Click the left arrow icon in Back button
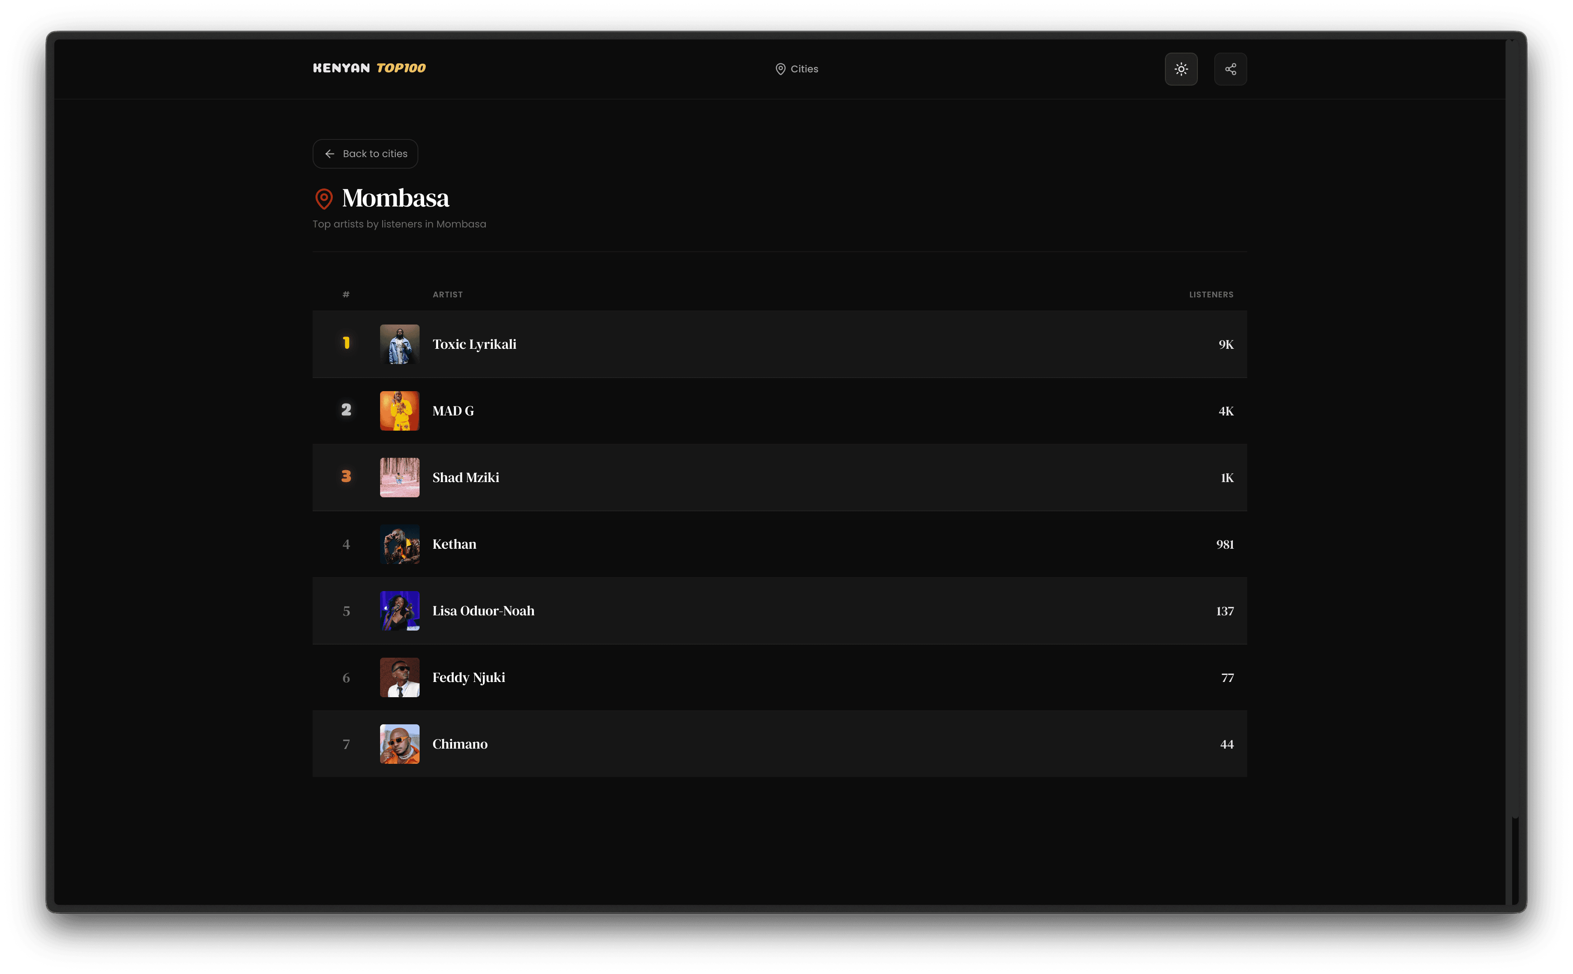 coord(330,154)
